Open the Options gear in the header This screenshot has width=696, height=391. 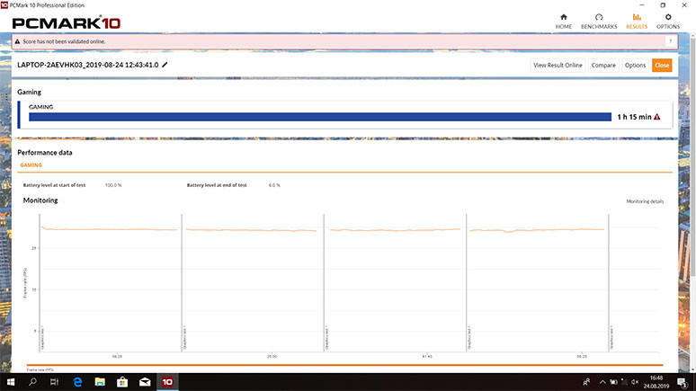click(668, 22)
